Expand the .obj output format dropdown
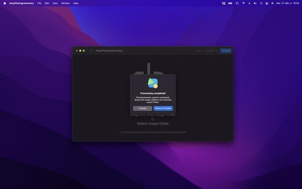Image resolution: width=302 pixels, height=189 pixels. coord(199,51)
